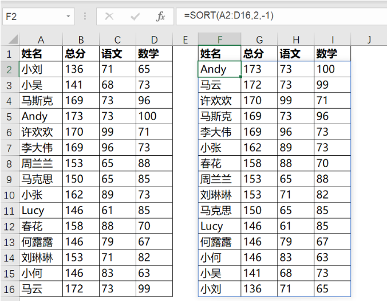
Task: Click cell G16 with value 136
Action: pos(259,289)
